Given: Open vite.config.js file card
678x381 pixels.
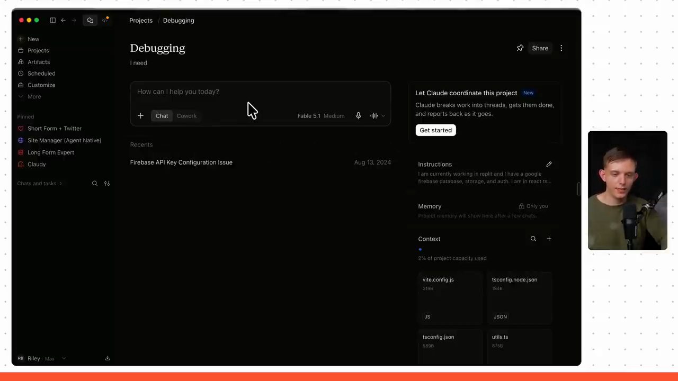Looking at the screenshot, I should 450,297.
